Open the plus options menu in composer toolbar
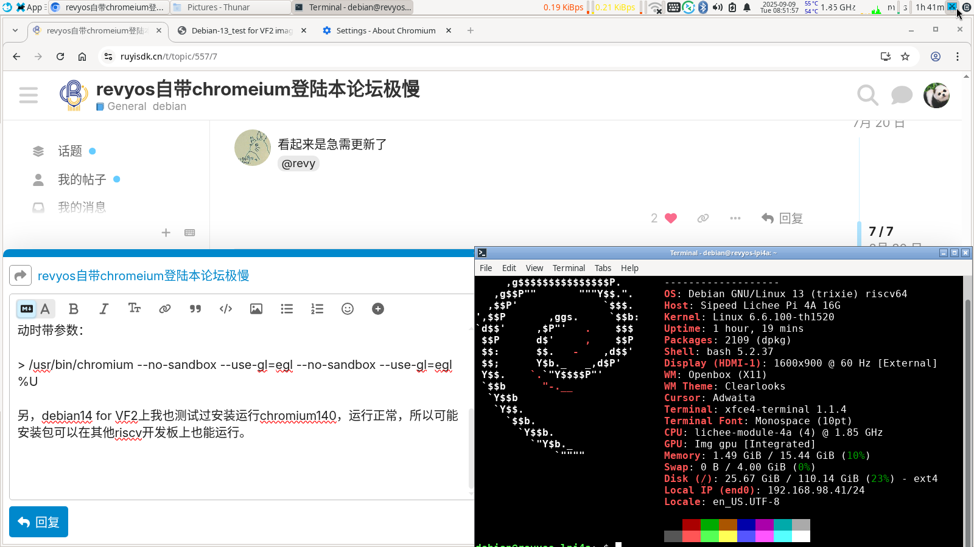Image resolution: width=974 pixels, height=547 pixels. (x=378, y=309)
